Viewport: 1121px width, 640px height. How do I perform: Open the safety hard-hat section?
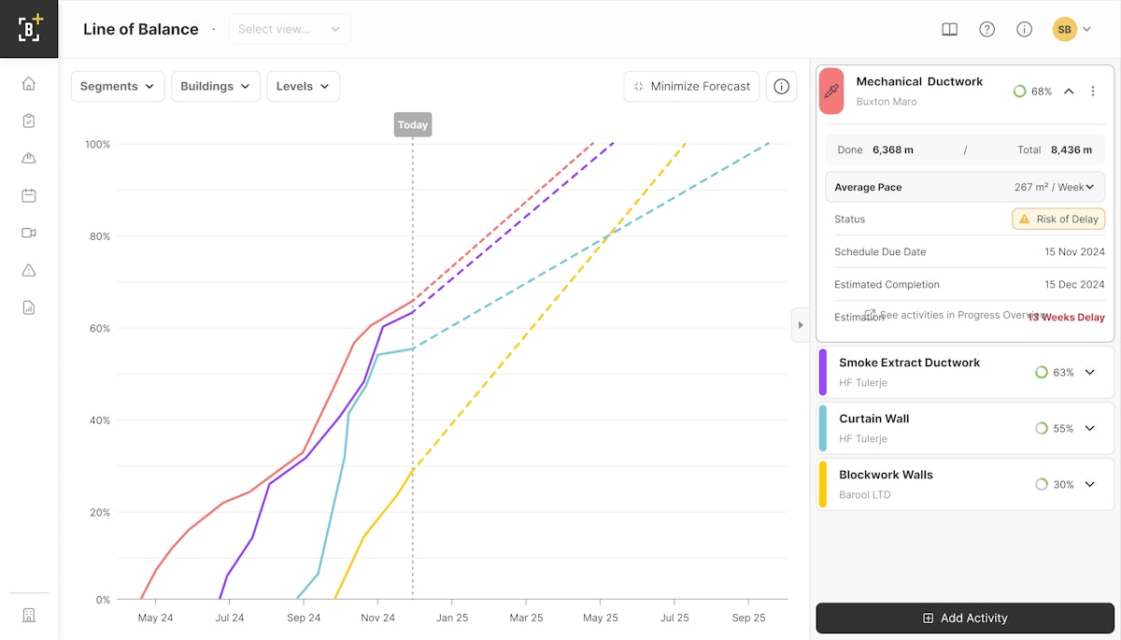(x=29, y=158)
